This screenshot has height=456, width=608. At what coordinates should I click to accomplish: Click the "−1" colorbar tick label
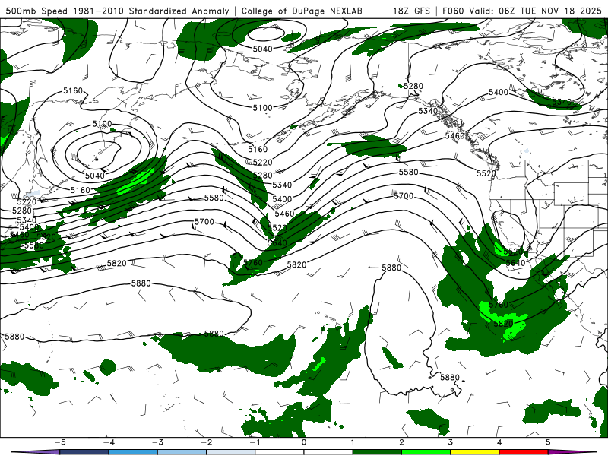click(255, 442)
